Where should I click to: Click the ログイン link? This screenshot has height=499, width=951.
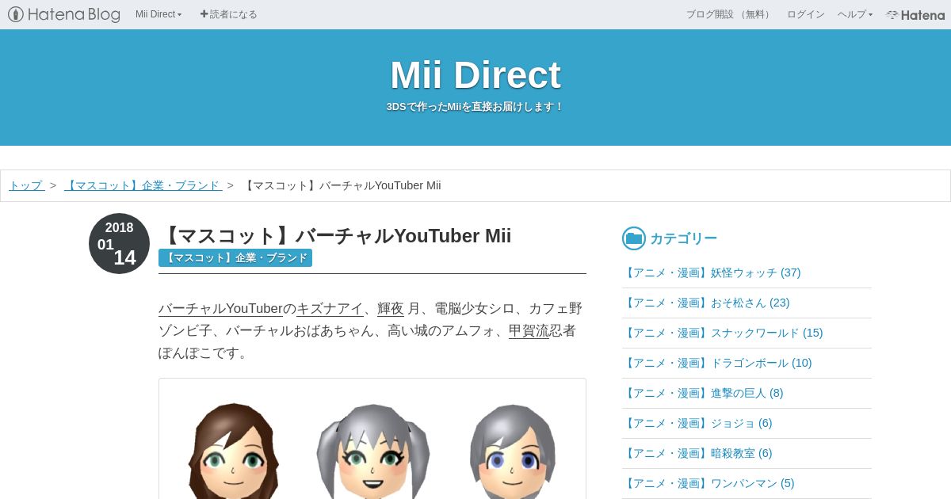[805, 14]
